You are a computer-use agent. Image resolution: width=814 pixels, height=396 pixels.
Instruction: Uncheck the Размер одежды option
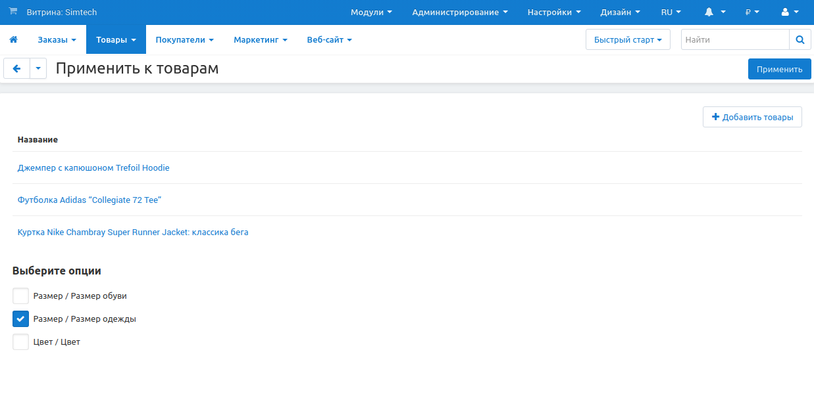point(21,319)
